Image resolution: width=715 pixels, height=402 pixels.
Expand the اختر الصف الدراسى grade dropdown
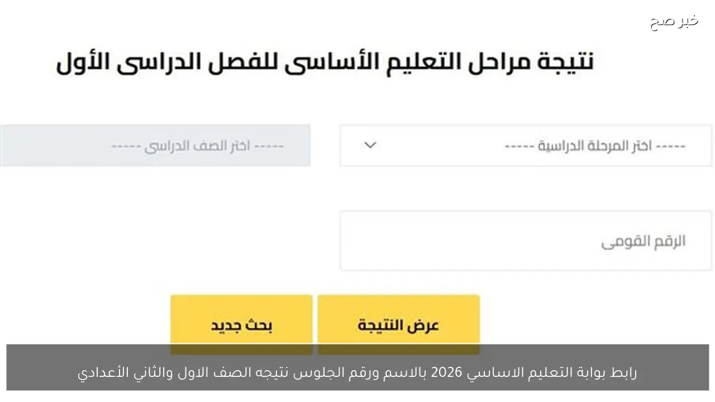(155, 145)
